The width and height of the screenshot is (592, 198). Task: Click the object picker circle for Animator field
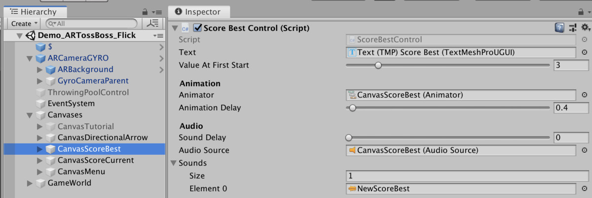[x=585, y=95]
